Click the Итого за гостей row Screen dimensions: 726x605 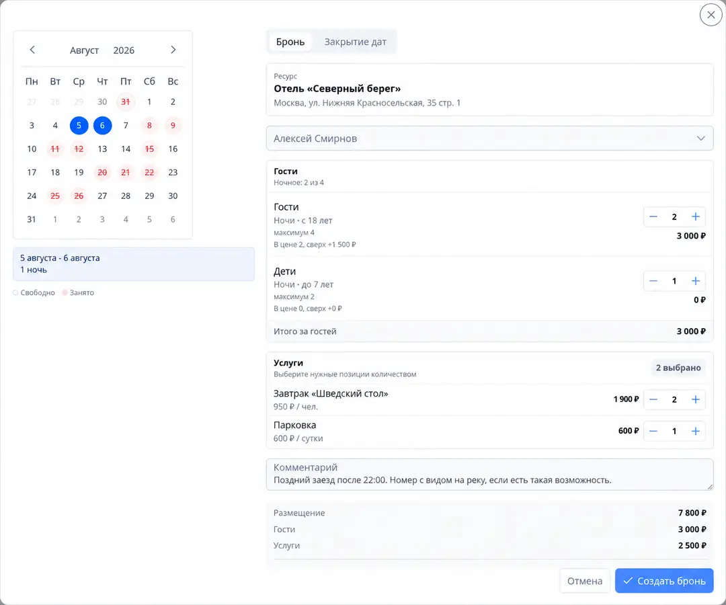pos(489,331)
